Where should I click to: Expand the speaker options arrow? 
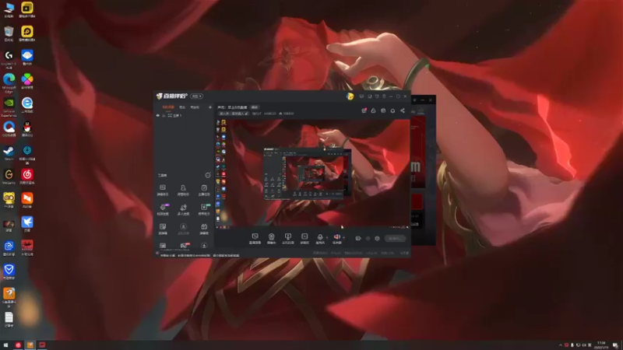(343, 237)
